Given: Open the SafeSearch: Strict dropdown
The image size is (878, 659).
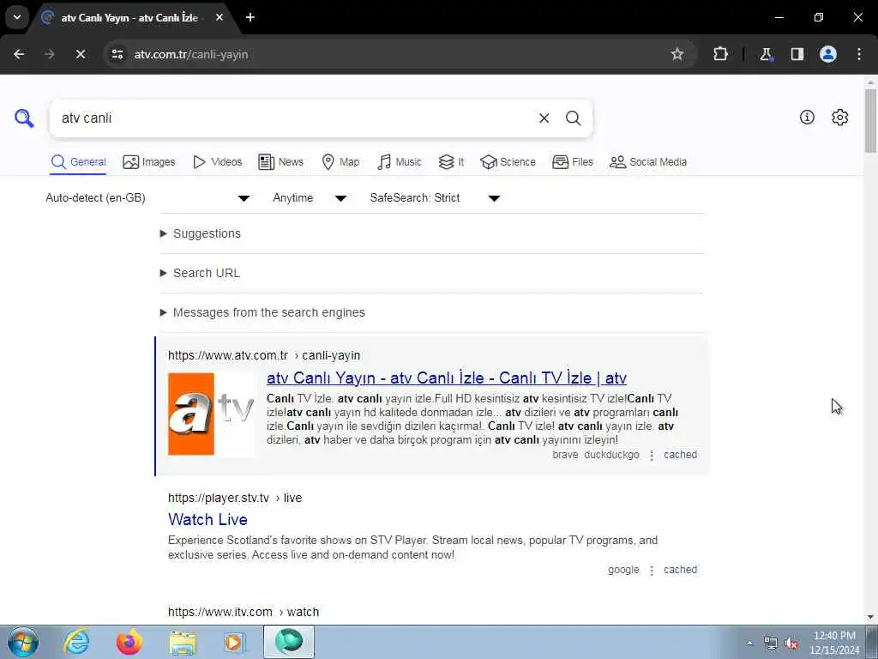Looking at the screenshot, I should (x=435, y=198).
